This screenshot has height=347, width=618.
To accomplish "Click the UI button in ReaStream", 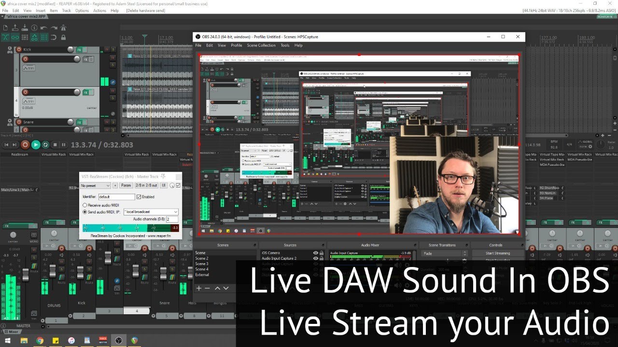I will (164, 186).
